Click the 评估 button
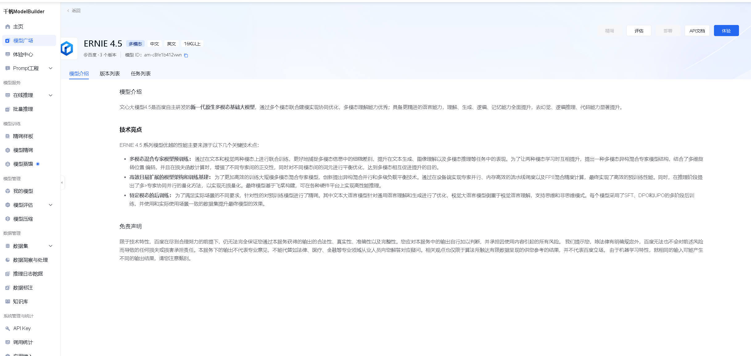Image resolution: width=751 pixels, height=356 pixels. pyautogui.click(x=639, y=31)
